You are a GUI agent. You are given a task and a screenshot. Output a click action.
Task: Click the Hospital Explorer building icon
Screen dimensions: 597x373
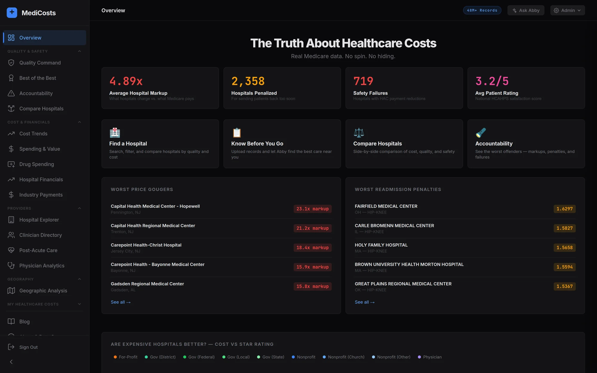point(11,220)
